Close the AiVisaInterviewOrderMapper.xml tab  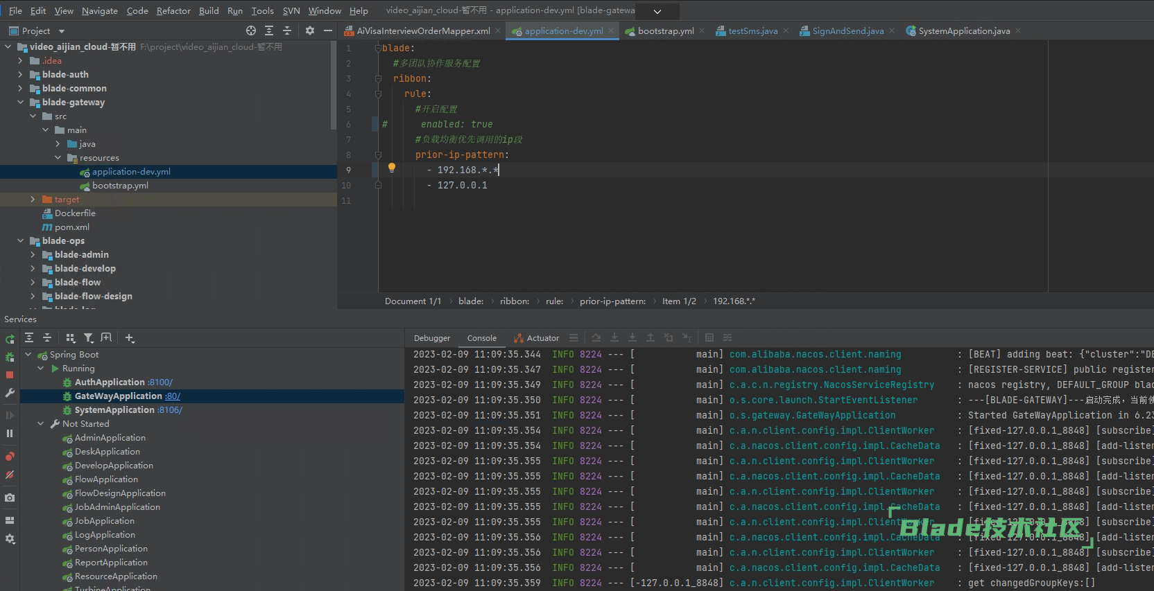[498, 30]
